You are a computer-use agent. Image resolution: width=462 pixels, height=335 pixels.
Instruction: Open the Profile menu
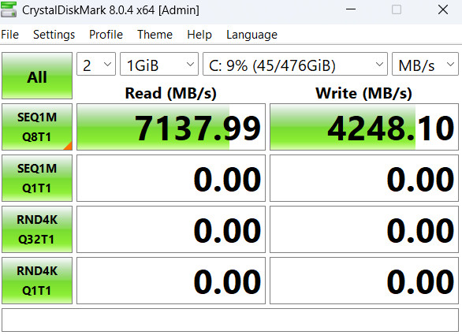[106, 35]
